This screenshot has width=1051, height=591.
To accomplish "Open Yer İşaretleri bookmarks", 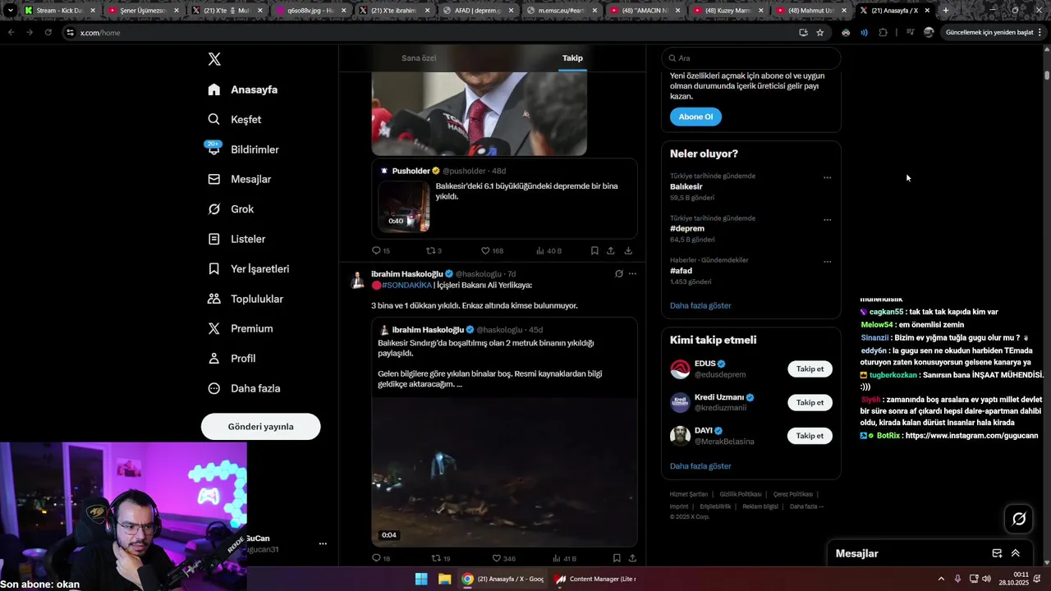I will click(x=249, y=268).
